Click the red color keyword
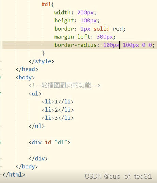Image resolution: width=157 pixels, height=183 pixels. tap(118, 29)
